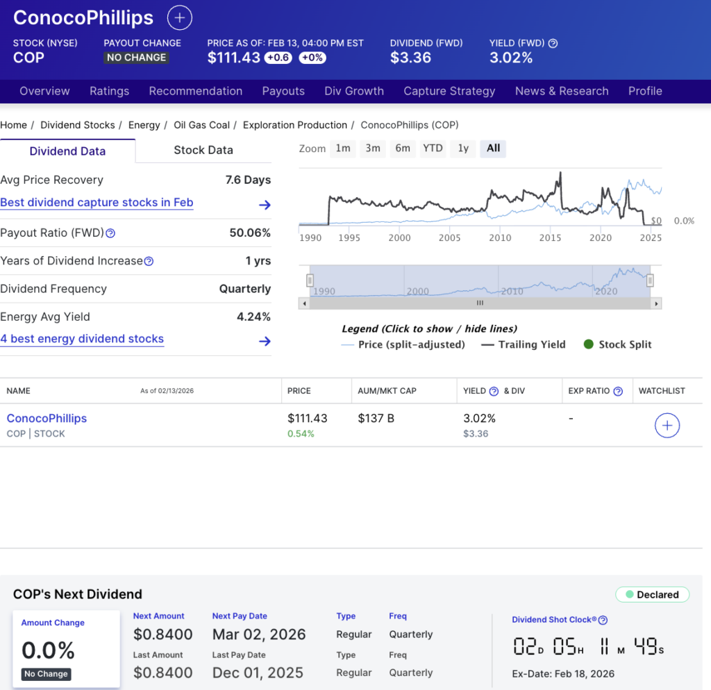This screenshot has height=690, width=711.
Task: Click the Exp Ratio column help icon
Action: tap(618, 392)
